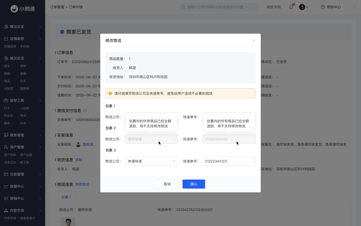Image resolution: width=361 pixels, height=226 pixels.
Task: Open 我是渠道方 in the sidebar
Action: pyautogui.click(x=28, y=218)
